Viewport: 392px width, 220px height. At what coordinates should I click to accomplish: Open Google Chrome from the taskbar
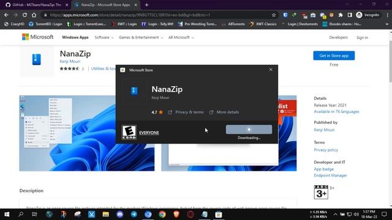point(162,215)
